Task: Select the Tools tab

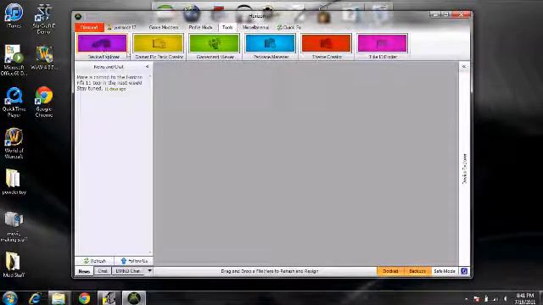Action: [x=227, y=27]
